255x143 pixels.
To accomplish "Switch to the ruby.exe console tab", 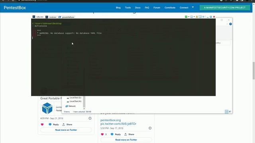I will coord(38,17).
